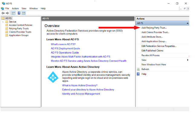Click the Forward arrow toolbar icon
The image size is (195, 113).
coord(7,13)
